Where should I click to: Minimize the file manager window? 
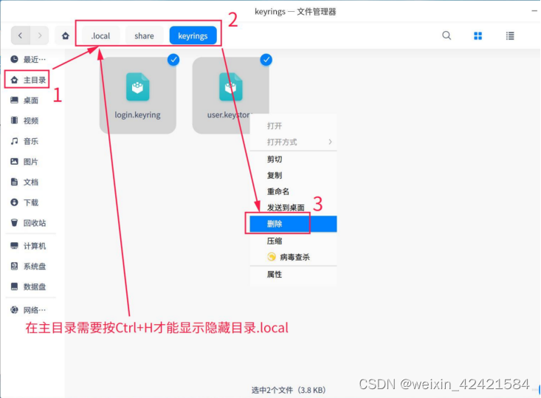tap(534, 11)
